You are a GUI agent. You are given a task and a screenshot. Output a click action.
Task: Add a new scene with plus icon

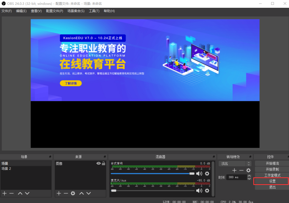[x=4, y=193]
